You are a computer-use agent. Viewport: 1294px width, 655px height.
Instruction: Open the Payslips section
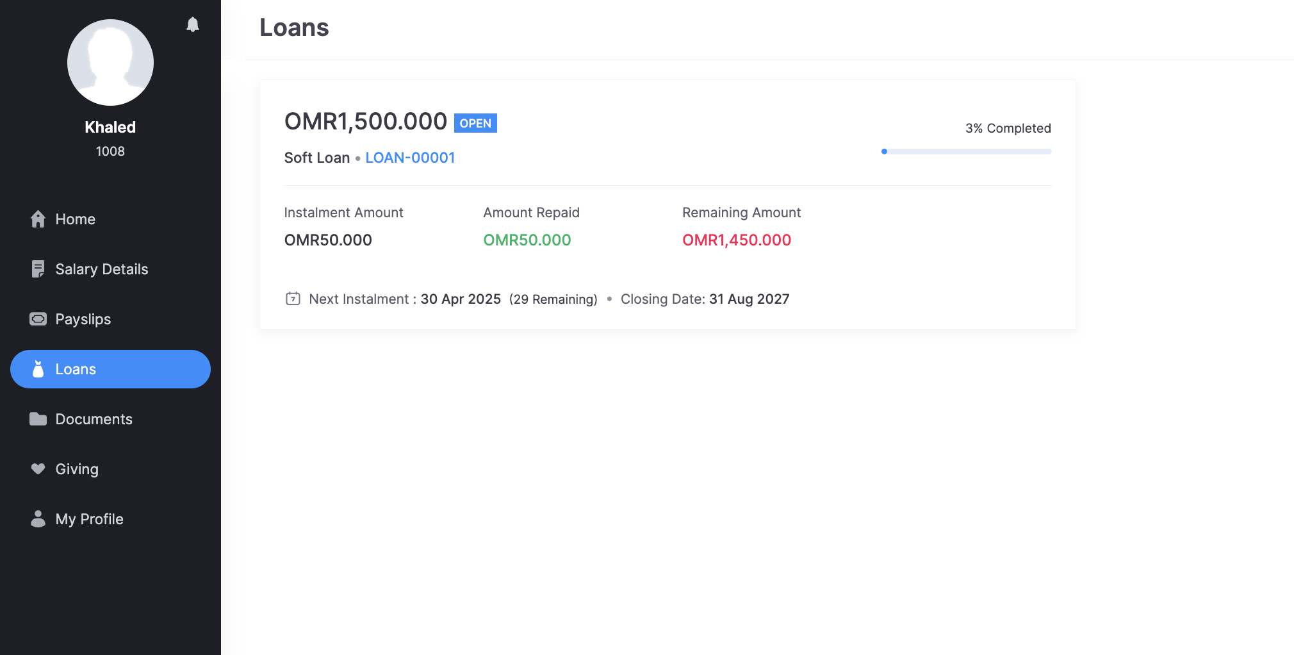[83, 319]
